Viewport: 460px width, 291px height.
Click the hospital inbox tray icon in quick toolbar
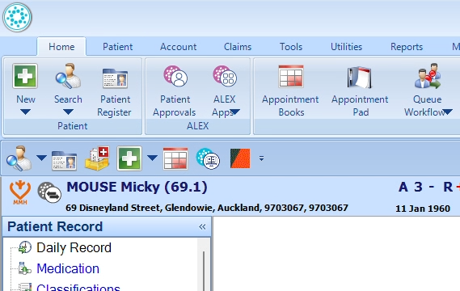(97, 158)
